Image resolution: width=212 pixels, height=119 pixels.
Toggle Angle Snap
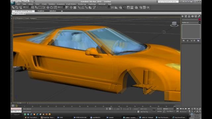[83, 7]
